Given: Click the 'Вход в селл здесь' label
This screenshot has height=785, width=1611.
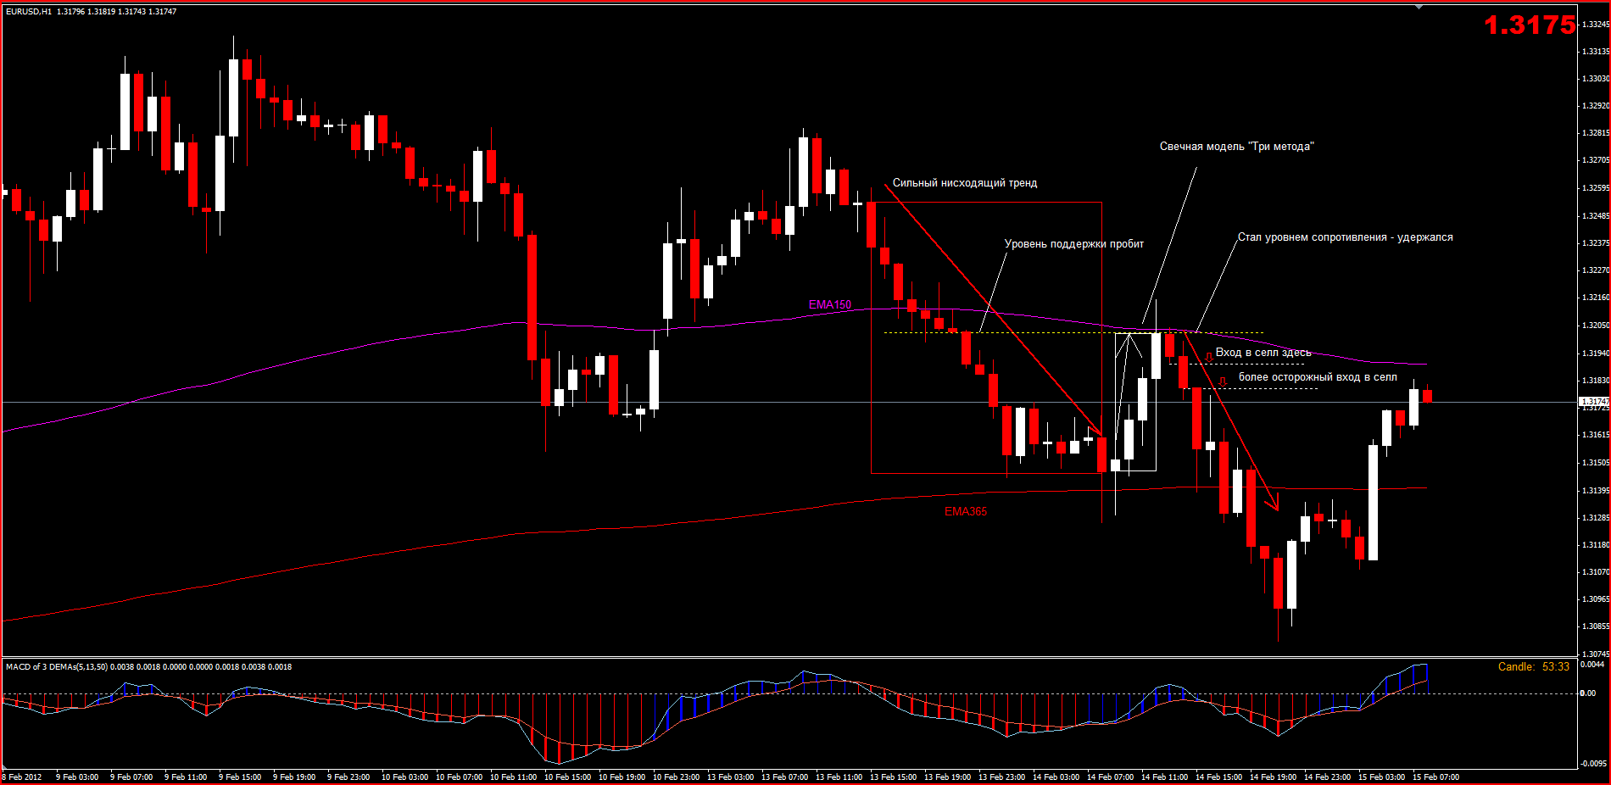Looking at the screenshot, I should coord(1263,353).
